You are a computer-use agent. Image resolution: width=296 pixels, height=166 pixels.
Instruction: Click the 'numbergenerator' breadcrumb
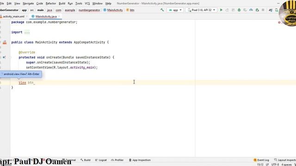[x=89, y=10]
